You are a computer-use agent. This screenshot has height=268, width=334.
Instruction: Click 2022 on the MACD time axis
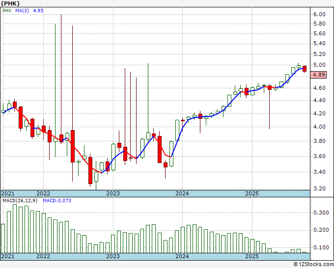pyautogui.click(x=43, y=256)
